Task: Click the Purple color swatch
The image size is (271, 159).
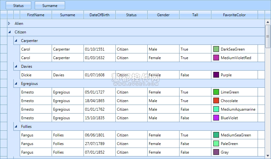Action: (x=216, y=75)
